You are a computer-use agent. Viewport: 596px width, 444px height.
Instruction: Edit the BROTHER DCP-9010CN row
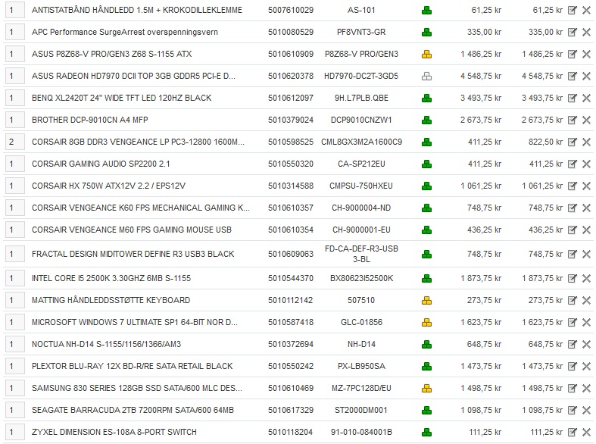tap(572, 120)
